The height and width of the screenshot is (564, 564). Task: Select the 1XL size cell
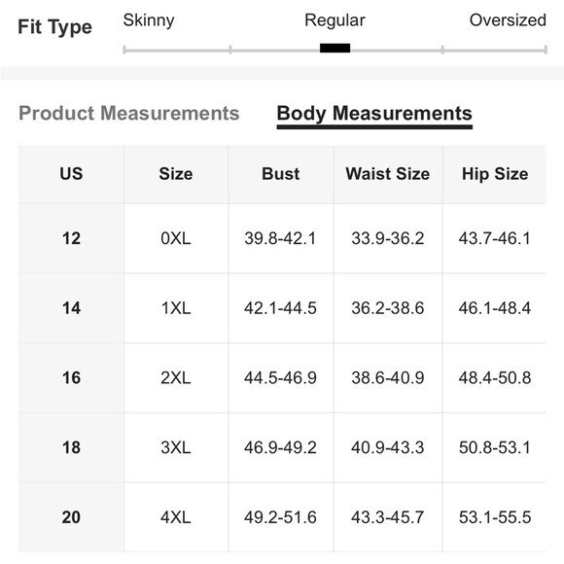coord(176,308)
